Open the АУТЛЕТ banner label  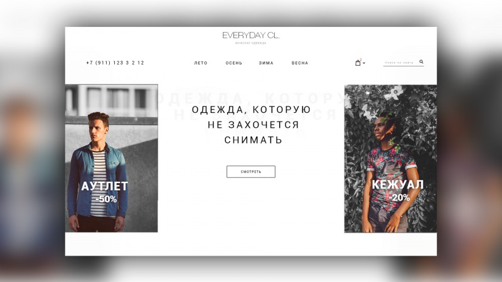(104, 186)
